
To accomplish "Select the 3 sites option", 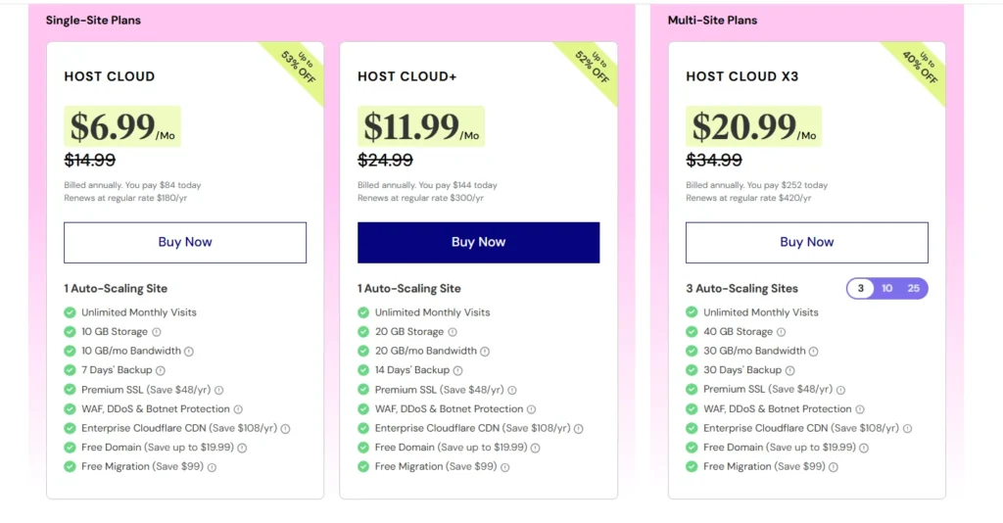I will (x=861, y=289).
